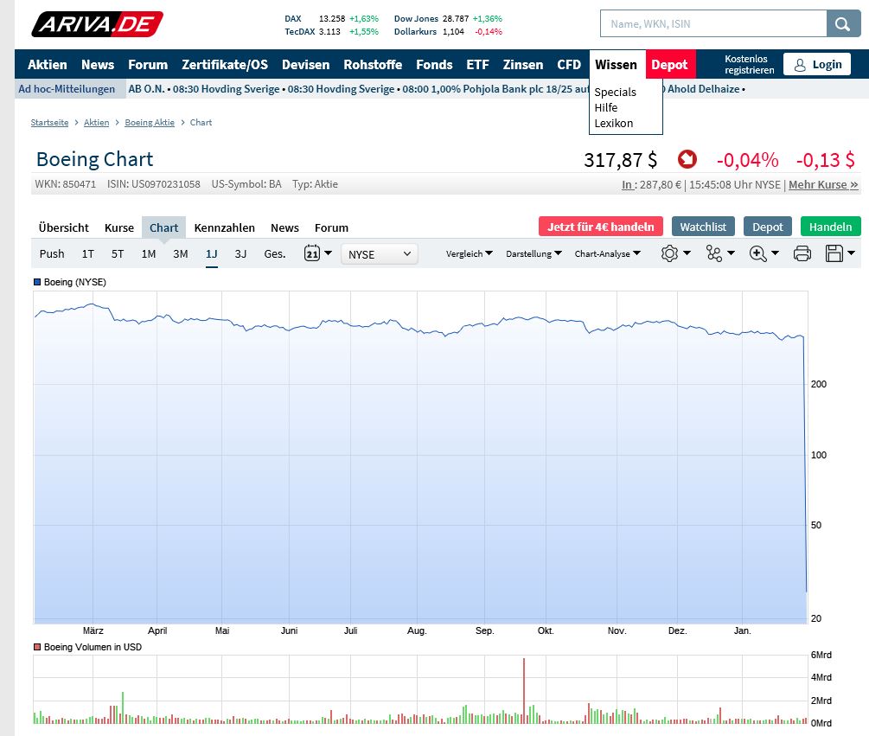Image resolution: width=869 pixels, height=736 pixels.
Task: Click the search magnifier button
Action: [843, 24]
